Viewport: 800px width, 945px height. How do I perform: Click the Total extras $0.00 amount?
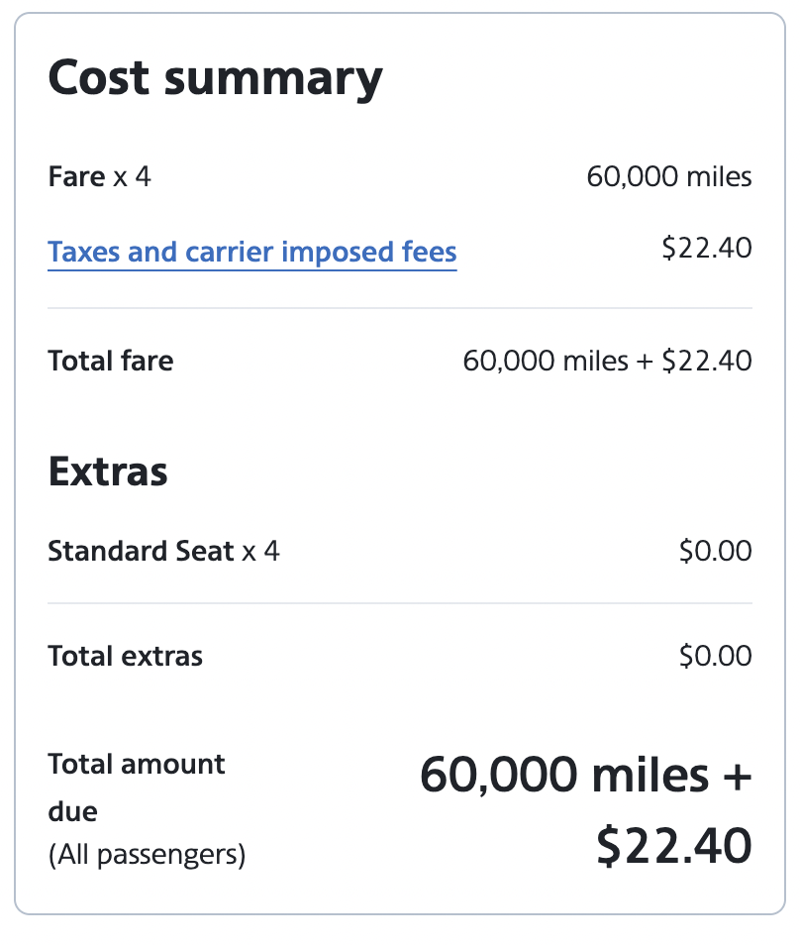click(715, 656)
